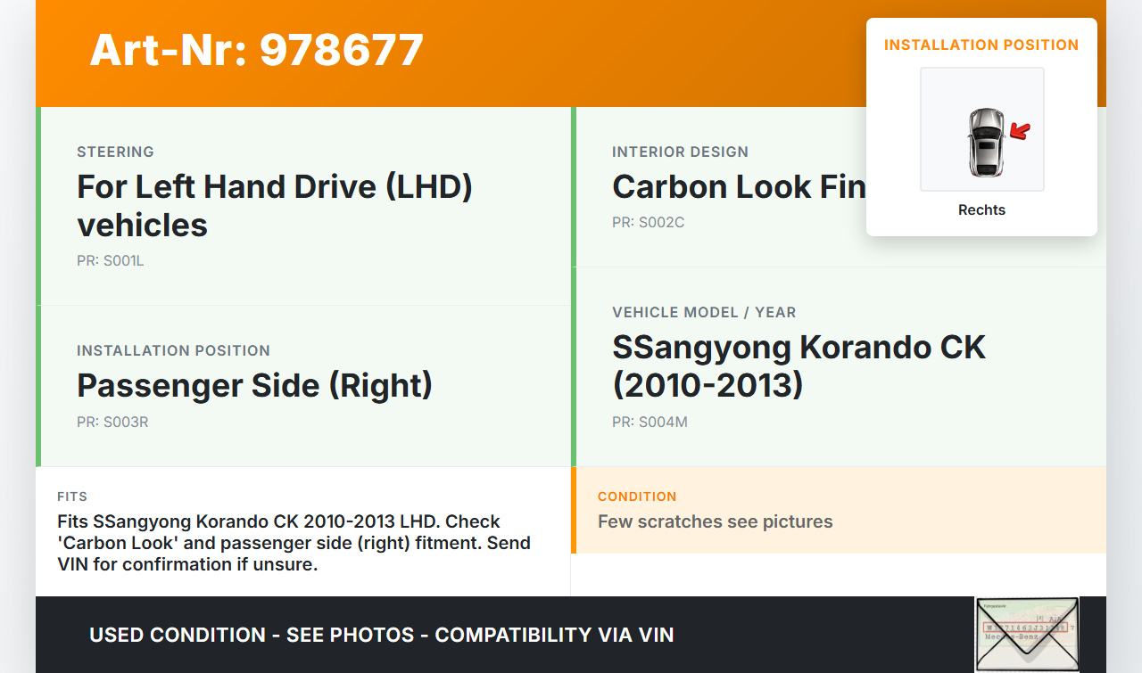The height and width of the screenshot is (673, 1142).
Task: Select the Passenger Side (Right) card
Action: [x=303, y=386]
